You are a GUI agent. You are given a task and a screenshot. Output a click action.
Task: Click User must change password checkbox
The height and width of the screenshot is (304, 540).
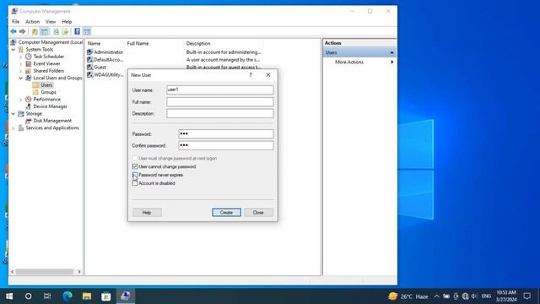(135, 159)
